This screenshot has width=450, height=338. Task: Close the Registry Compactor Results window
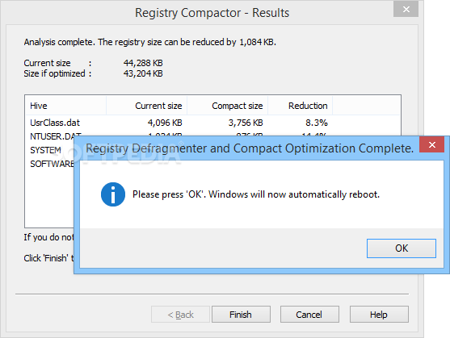point(406,10)
